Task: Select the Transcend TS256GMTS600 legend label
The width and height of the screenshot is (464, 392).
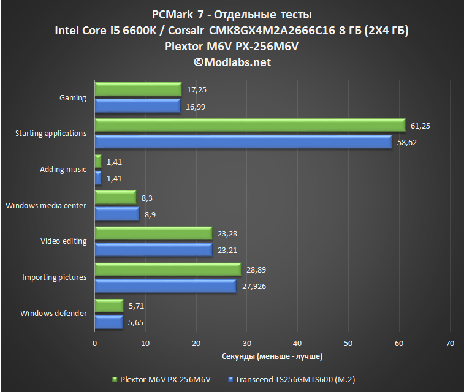Action: [295, 379]
